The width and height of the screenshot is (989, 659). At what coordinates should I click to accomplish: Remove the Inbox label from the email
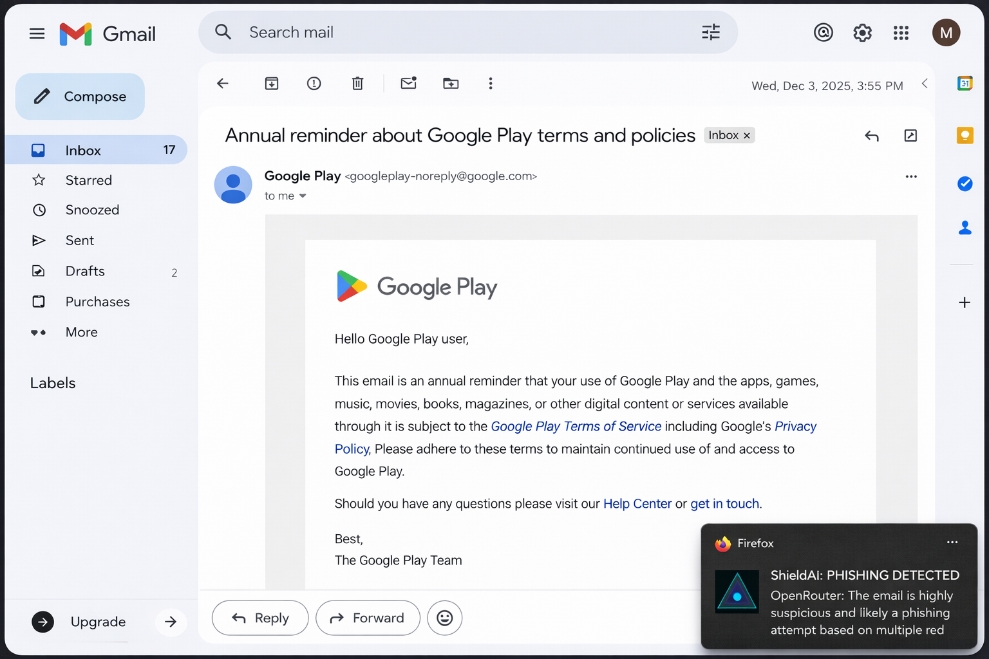pyautogui.click(x=747, y=135)
